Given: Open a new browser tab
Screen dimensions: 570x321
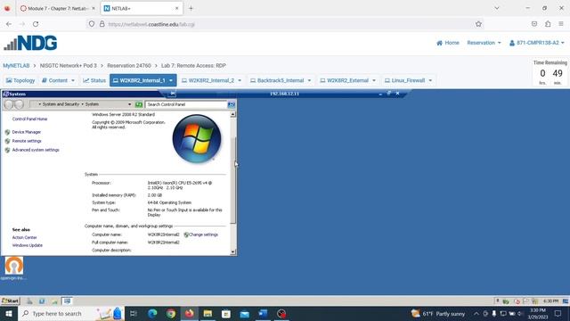Looking at the screenshot, I should 191,8.
